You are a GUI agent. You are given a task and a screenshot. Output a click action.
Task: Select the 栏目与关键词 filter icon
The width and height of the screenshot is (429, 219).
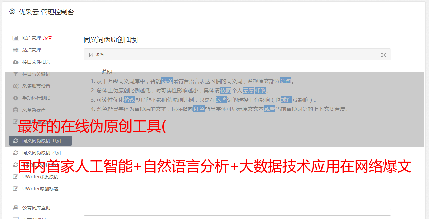click(x=15, y=74)
